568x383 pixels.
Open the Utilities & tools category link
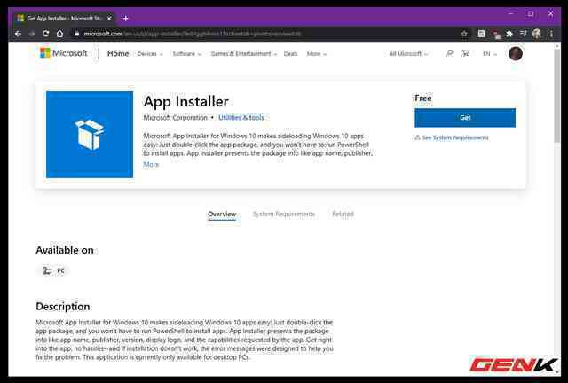[241, 118]
